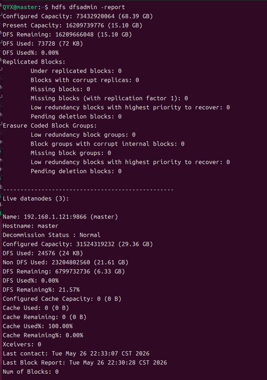Click the DFS Used 72 KB line

point(43,44)
